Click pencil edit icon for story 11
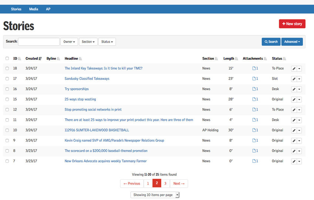Viewport: 314px width, 200px height. coord(294,120)
